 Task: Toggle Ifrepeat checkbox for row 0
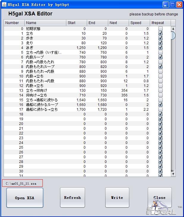[x=161, y=29]
